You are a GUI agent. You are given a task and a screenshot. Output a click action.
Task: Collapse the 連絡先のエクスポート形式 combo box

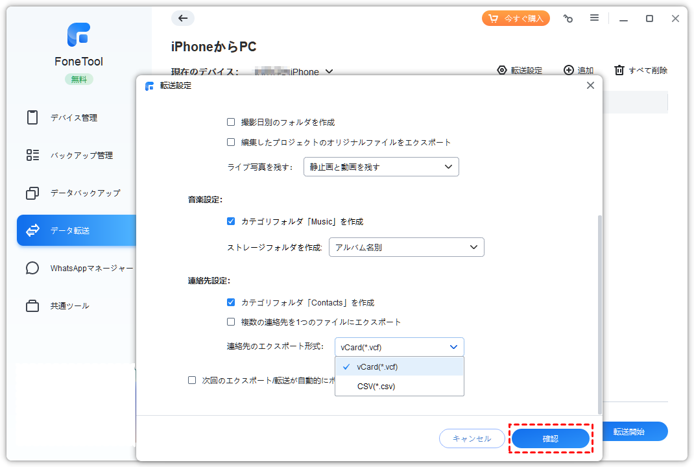pyautogui.click(x=400, y=347)
